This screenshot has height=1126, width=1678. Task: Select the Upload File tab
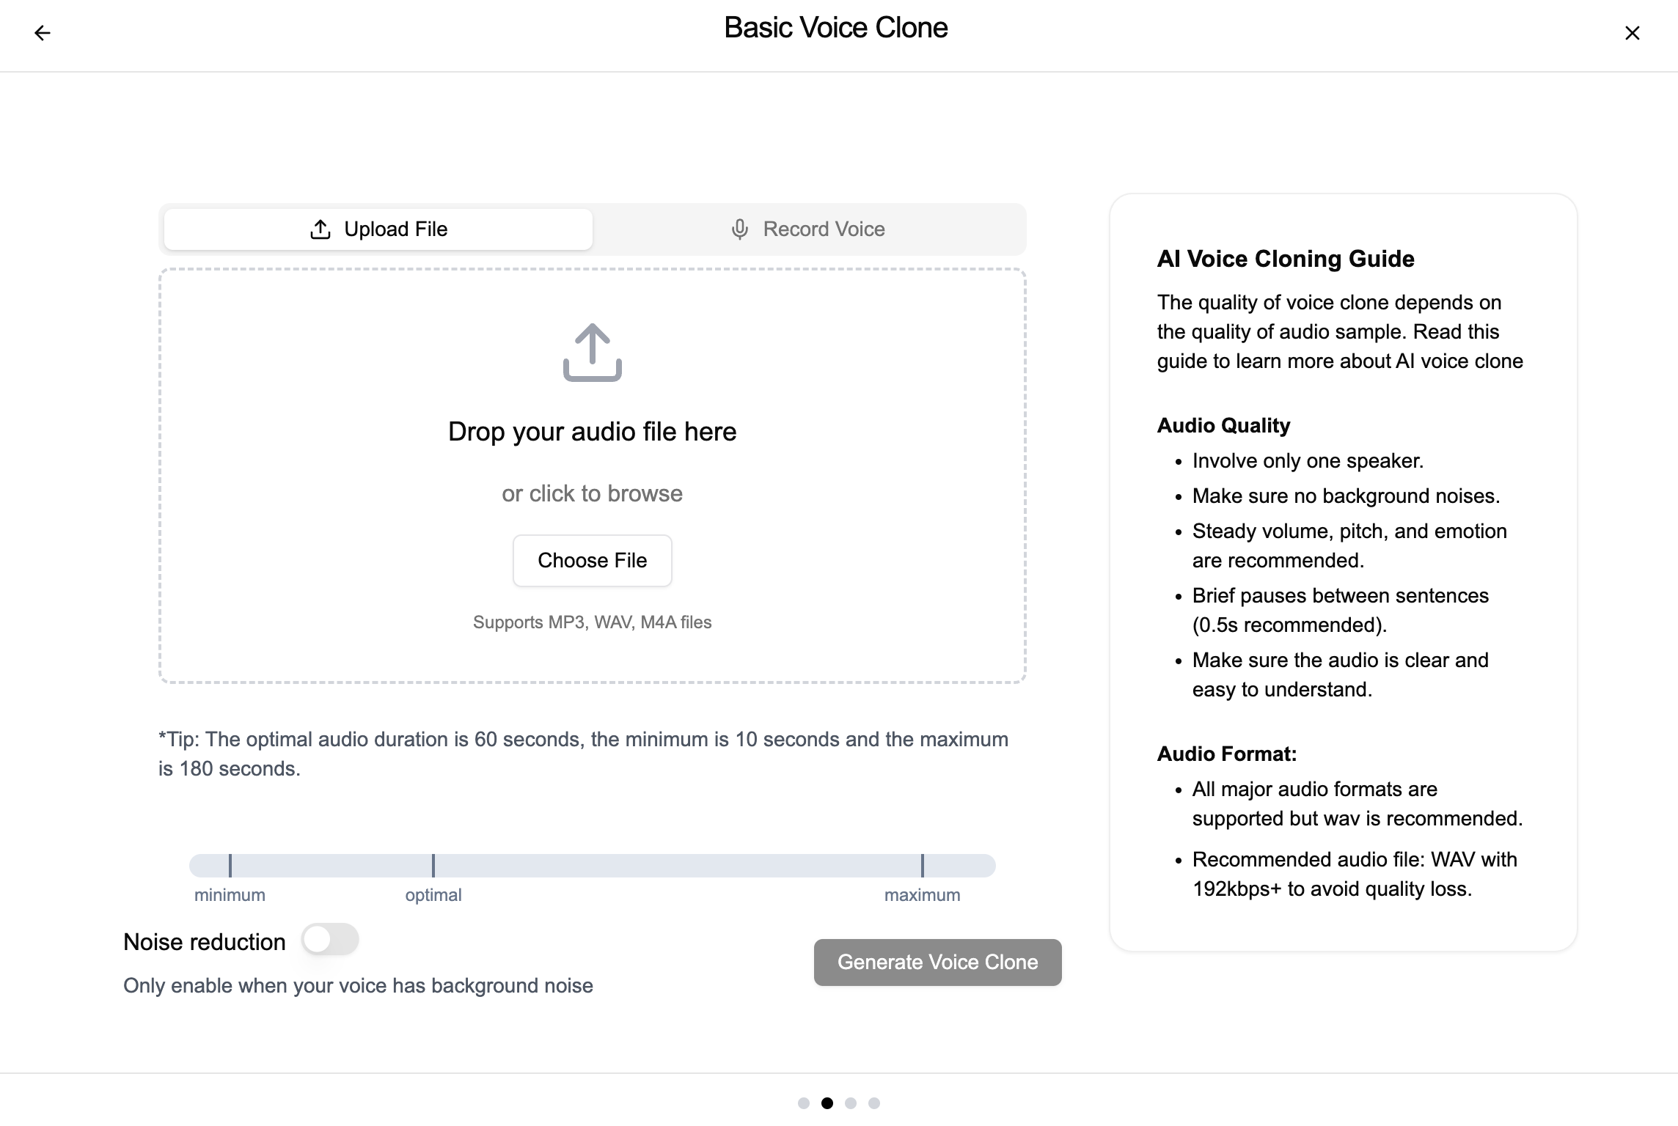[x=378, y=229]
